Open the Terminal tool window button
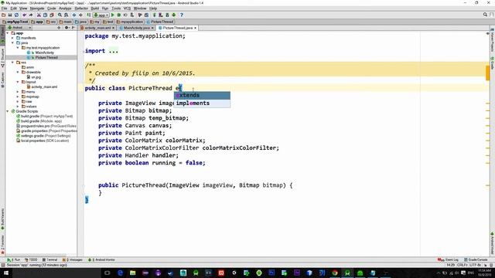Viewport: 495px width, 278px height. click(x=49, y=259)
